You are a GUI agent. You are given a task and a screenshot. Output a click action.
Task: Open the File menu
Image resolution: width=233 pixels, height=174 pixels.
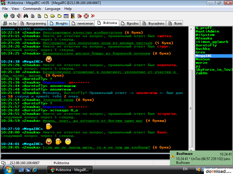click(x=5, y=9)
